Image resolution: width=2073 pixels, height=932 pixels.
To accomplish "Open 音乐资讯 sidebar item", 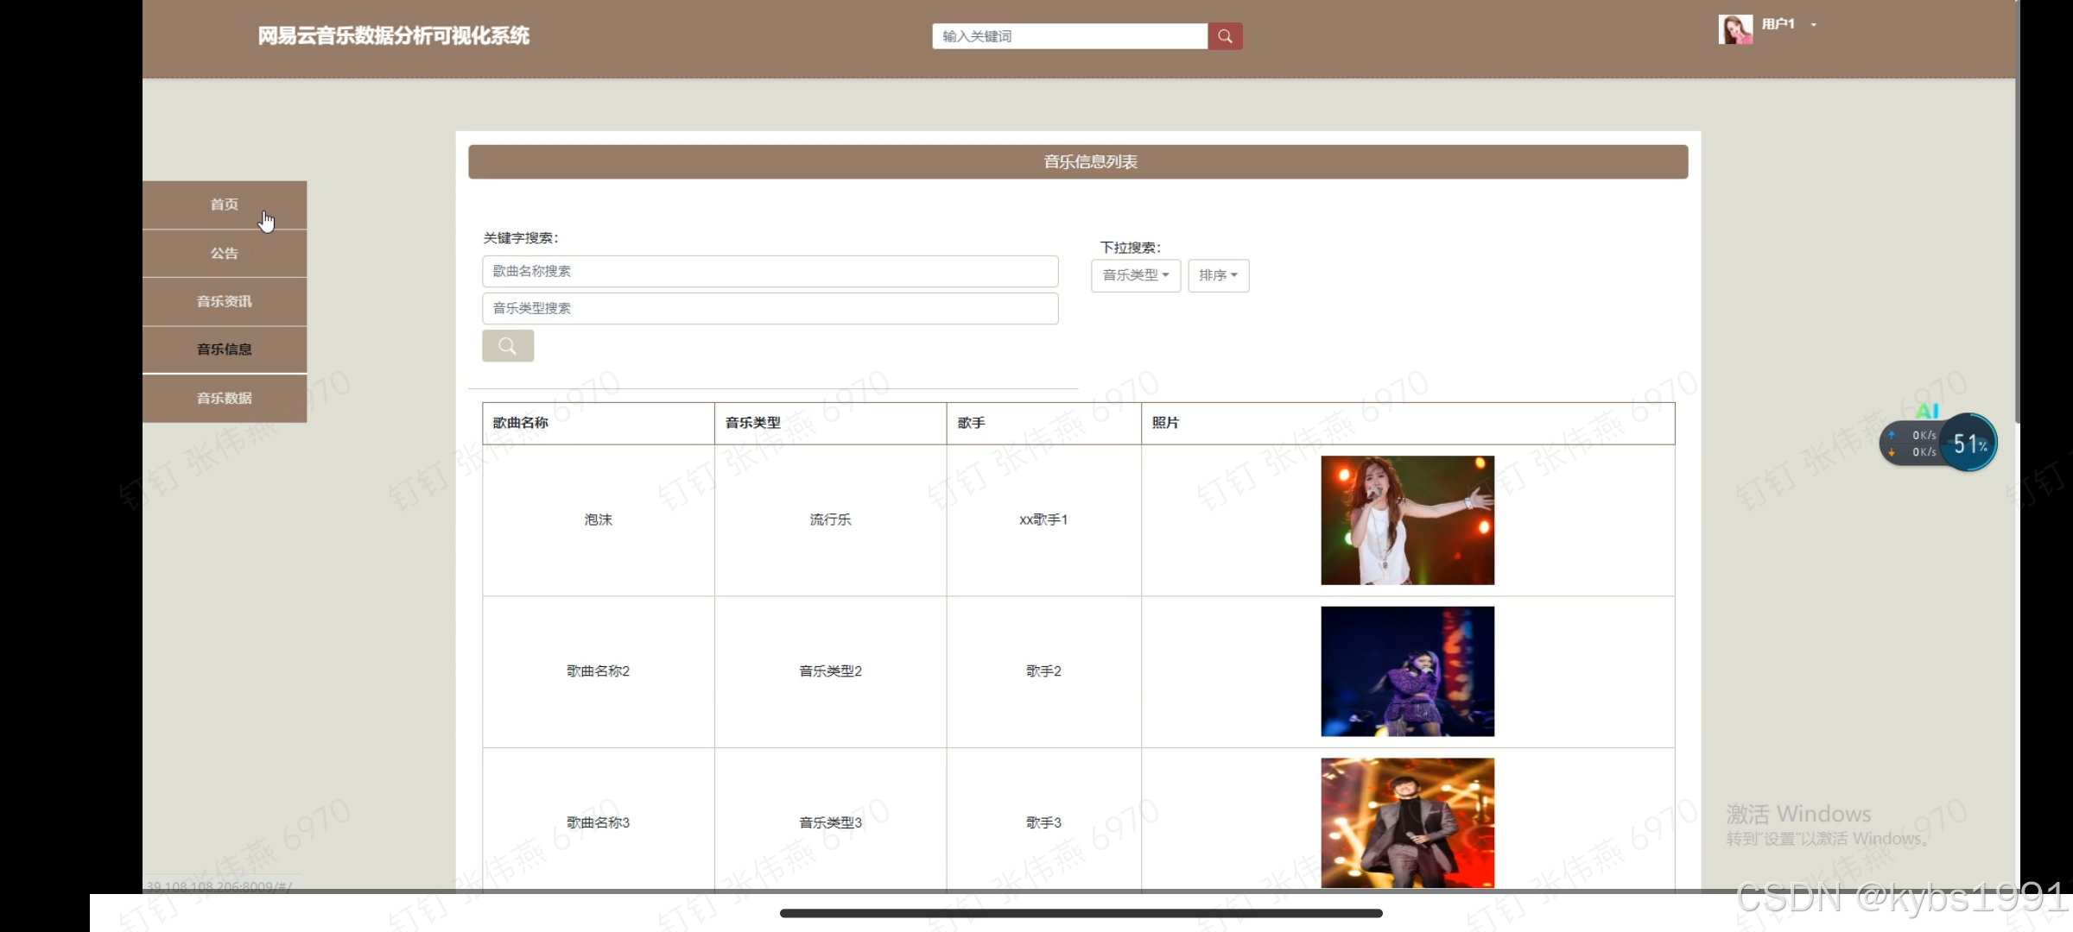I will pyautogui.click(x=225, y=301).
